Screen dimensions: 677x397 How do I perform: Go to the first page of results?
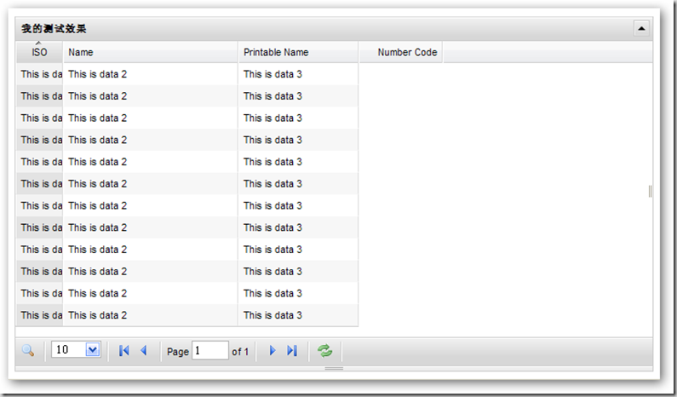tap(124, 351)
